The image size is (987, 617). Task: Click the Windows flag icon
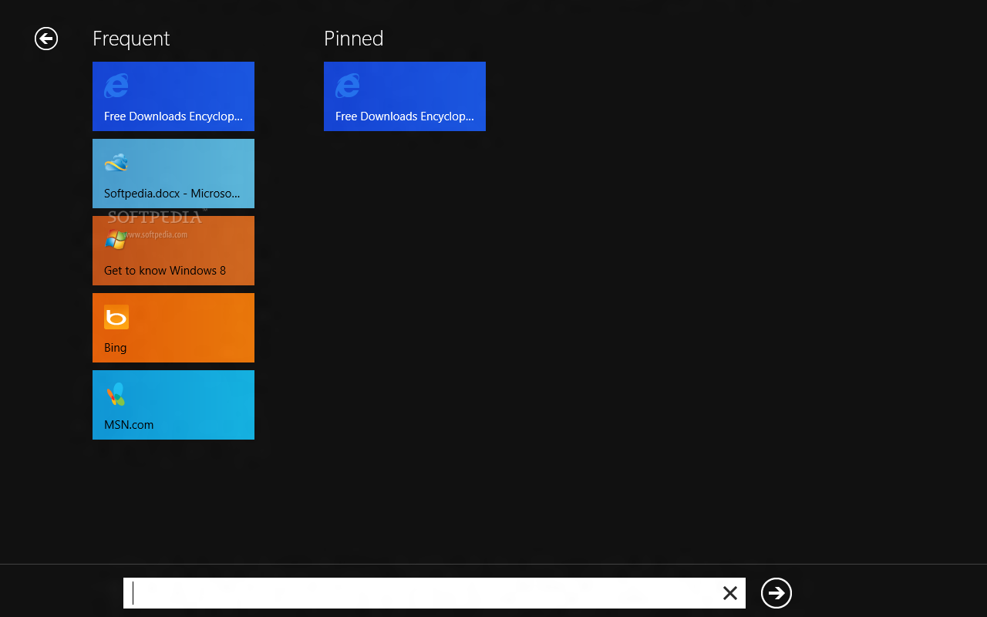[116, 240]
